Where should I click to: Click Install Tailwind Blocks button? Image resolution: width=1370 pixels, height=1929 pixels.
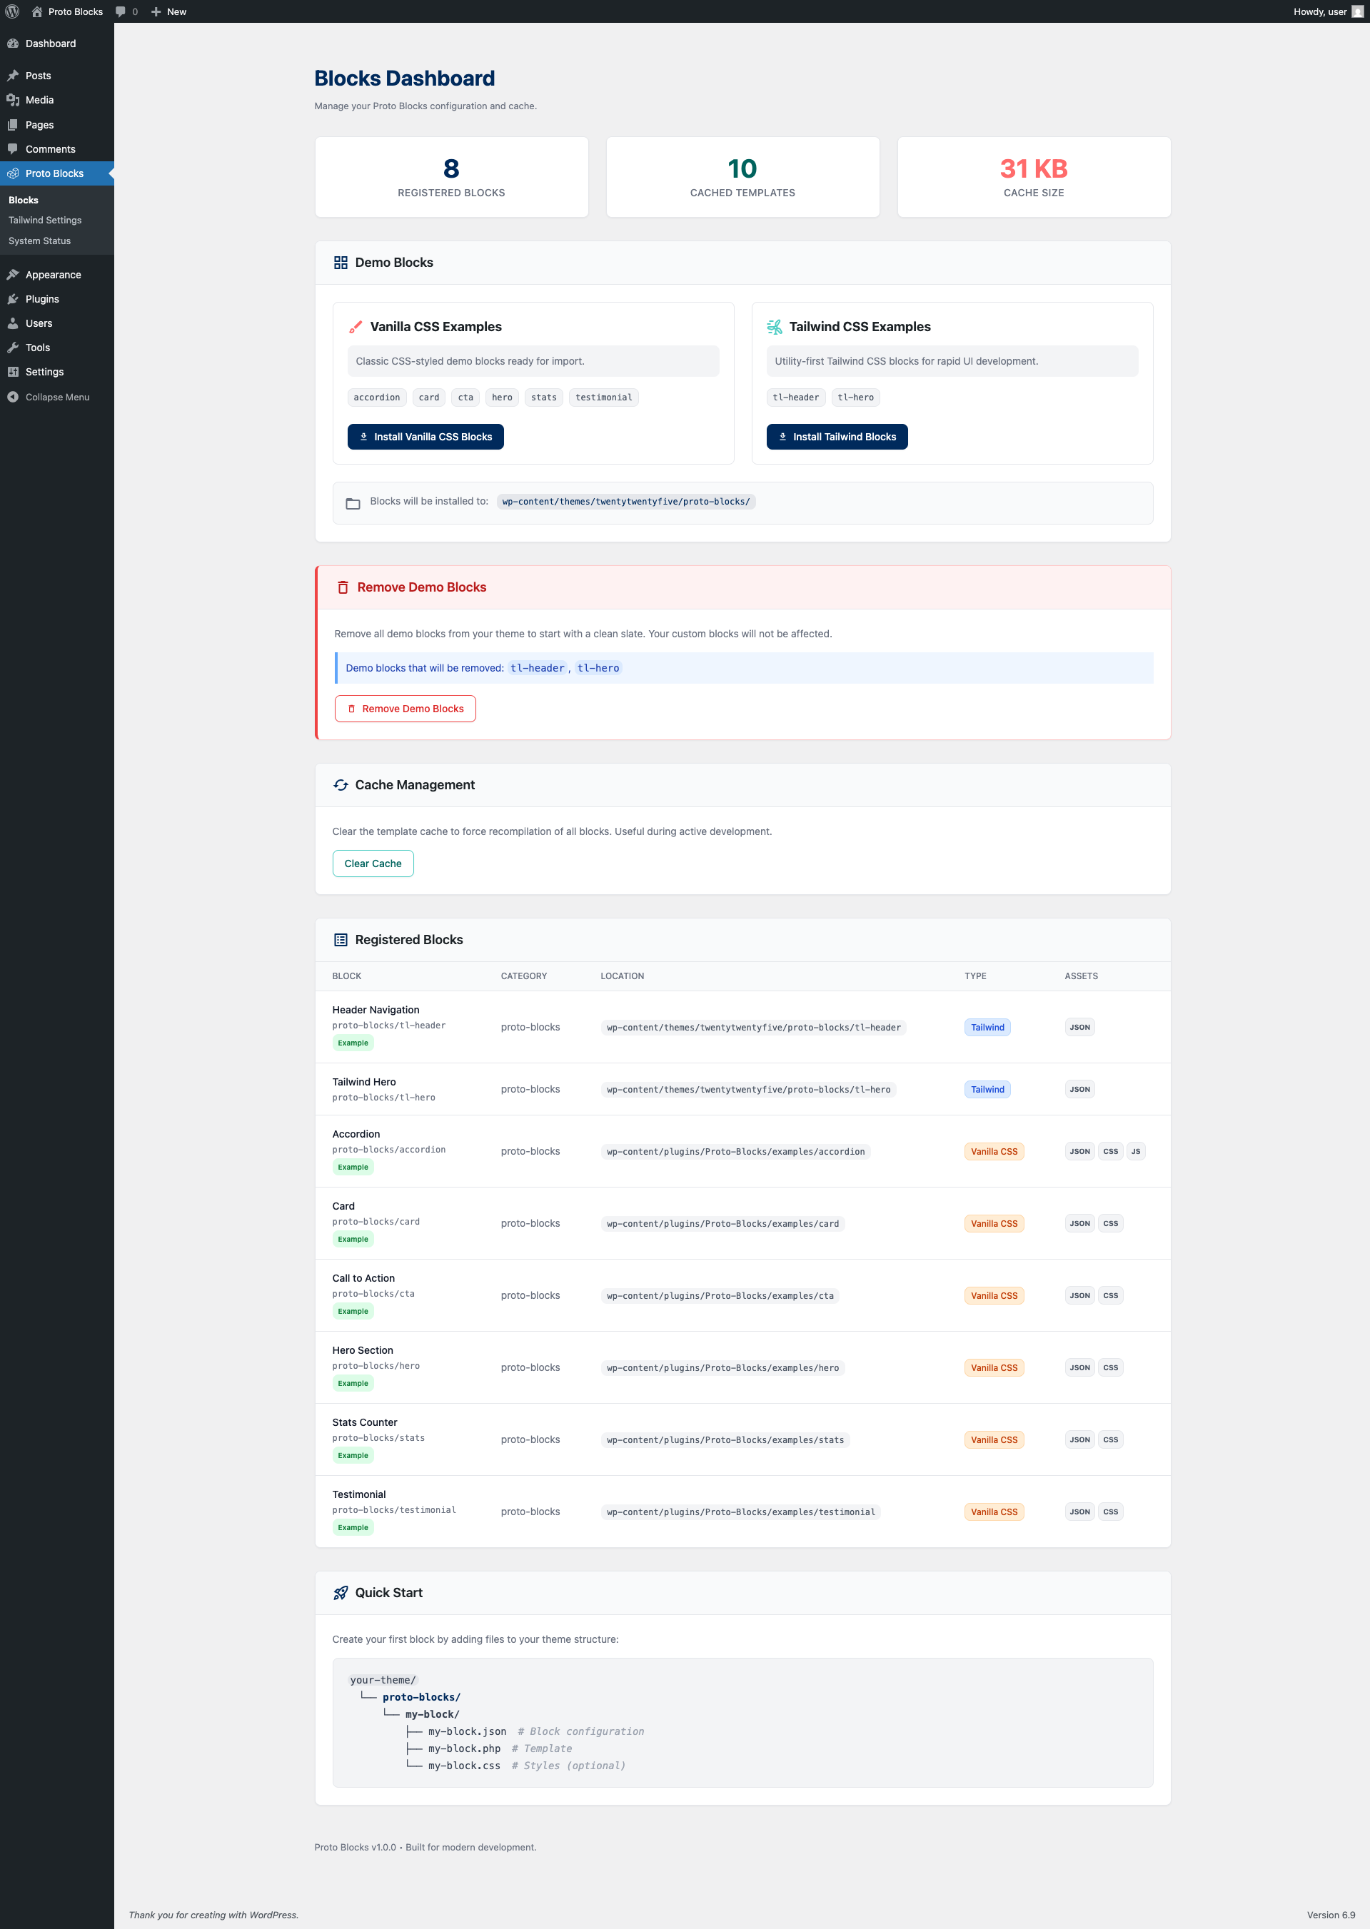tap(837, 437)
